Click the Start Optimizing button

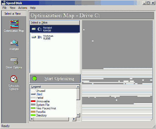coord(55,79)
